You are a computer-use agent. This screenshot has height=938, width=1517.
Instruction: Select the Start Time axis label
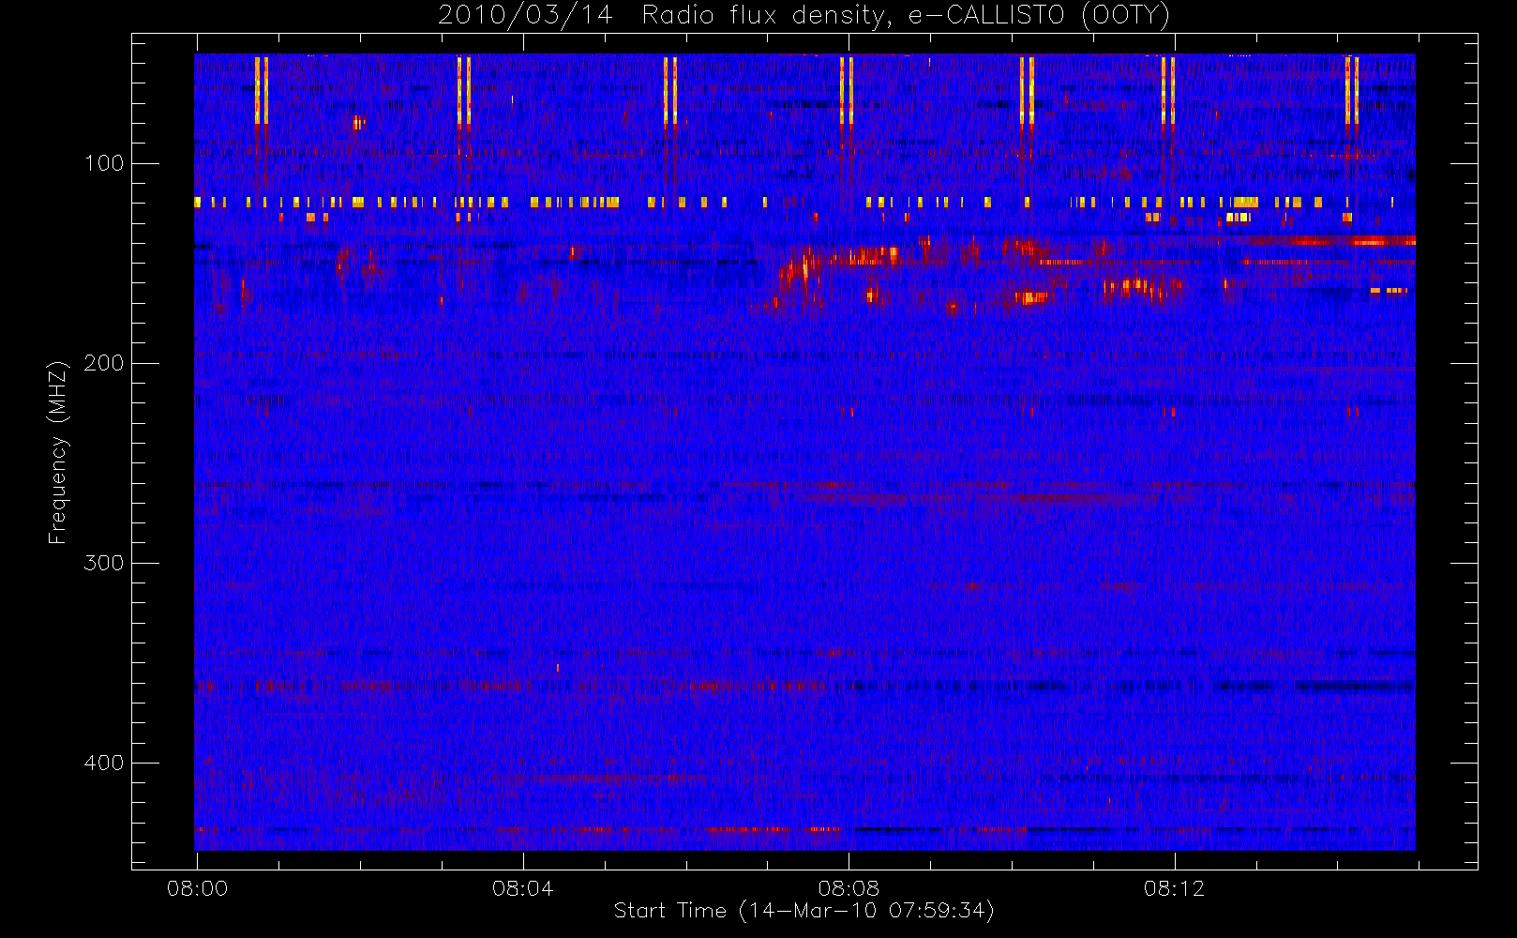click(804, 911)
